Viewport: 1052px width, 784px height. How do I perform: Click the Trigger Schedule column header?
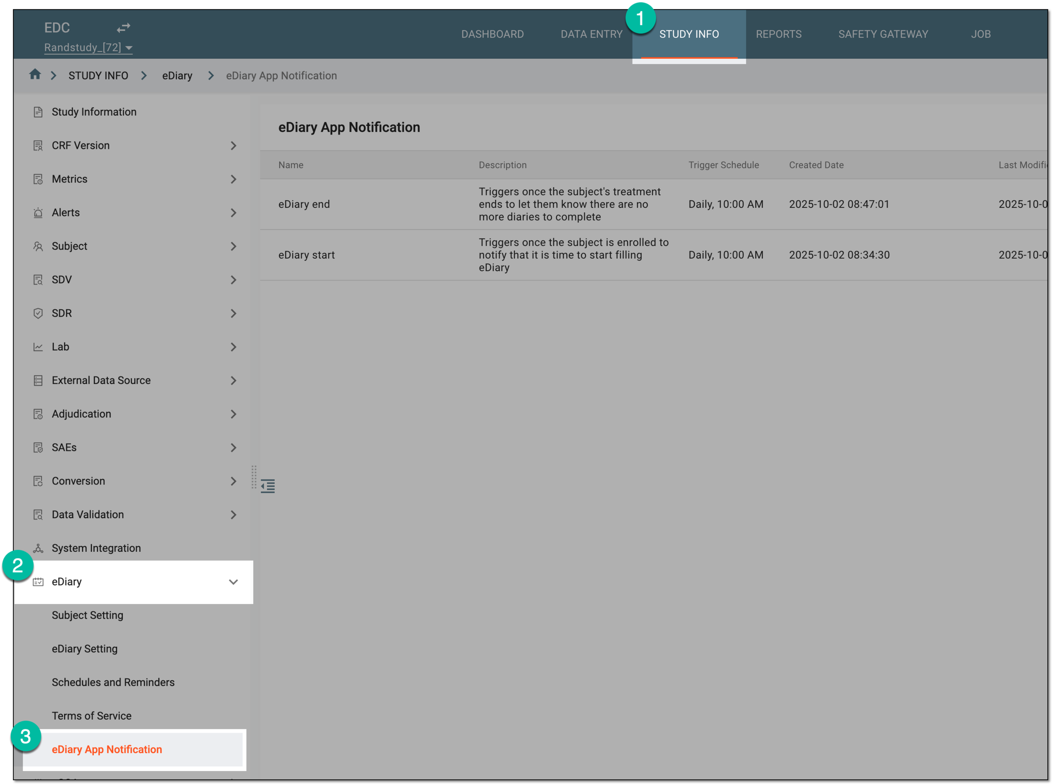[723, 165]
